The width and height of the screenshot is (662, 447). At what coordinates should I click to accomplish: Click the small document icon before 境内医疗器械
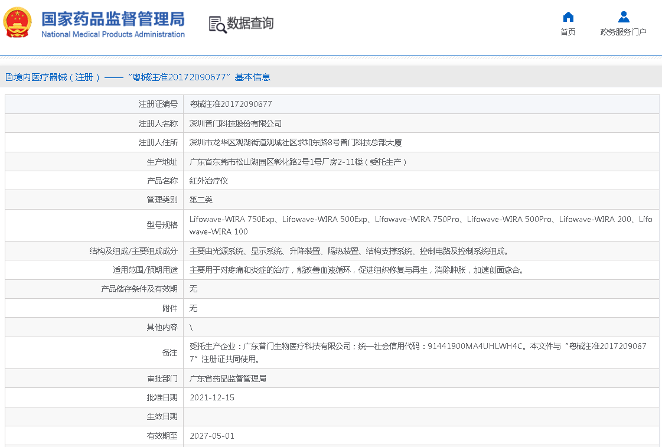tap(9, 77)
